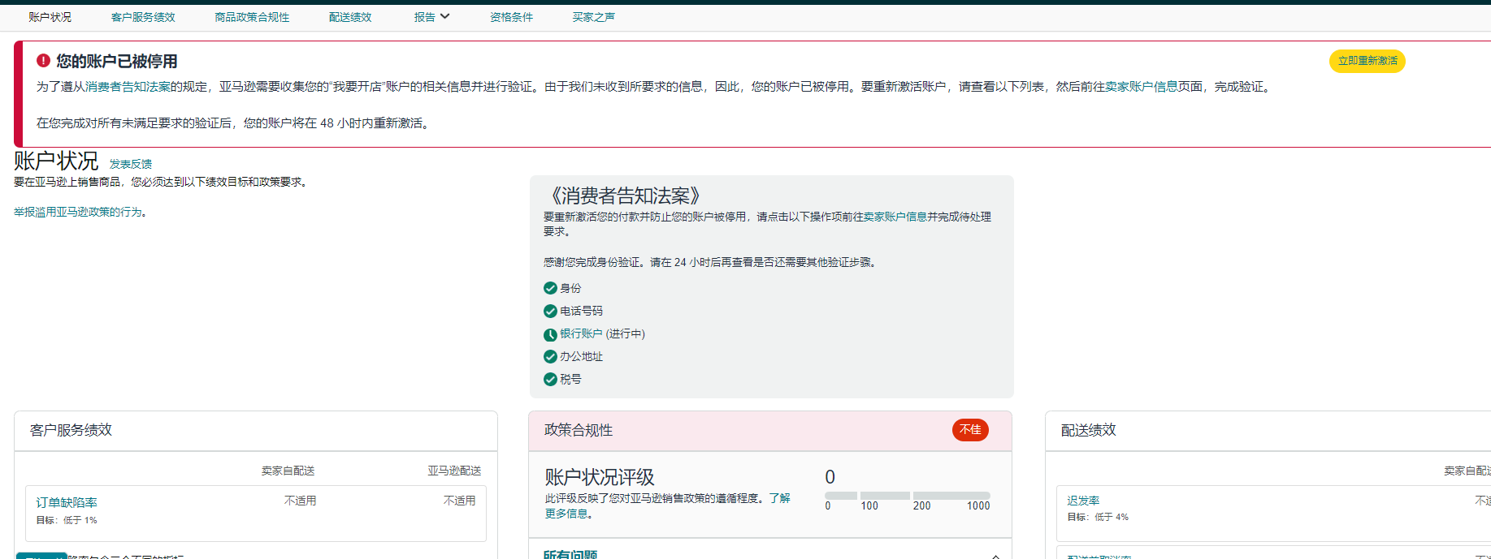Follow the 卖家账户信息 link in the red alert
Screen dimensions: 1491x559
pyautogui.click(x=1141, y=87)
